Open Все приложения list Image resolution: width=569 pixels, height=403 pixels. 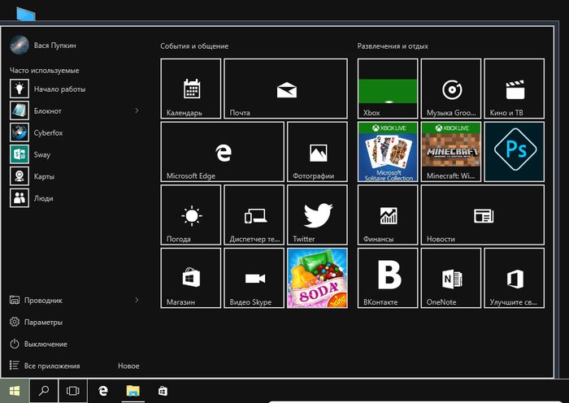pyautogui.click(x=52, y=366)
